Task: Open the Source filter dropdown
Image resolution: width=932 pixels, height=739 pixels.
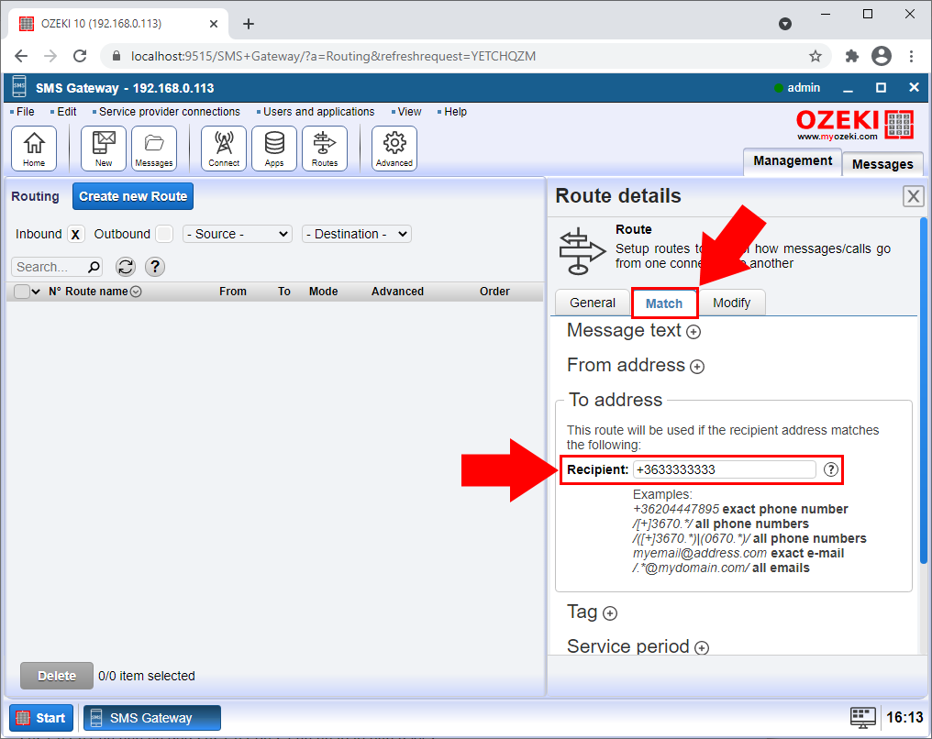Action: coord(238,234)
